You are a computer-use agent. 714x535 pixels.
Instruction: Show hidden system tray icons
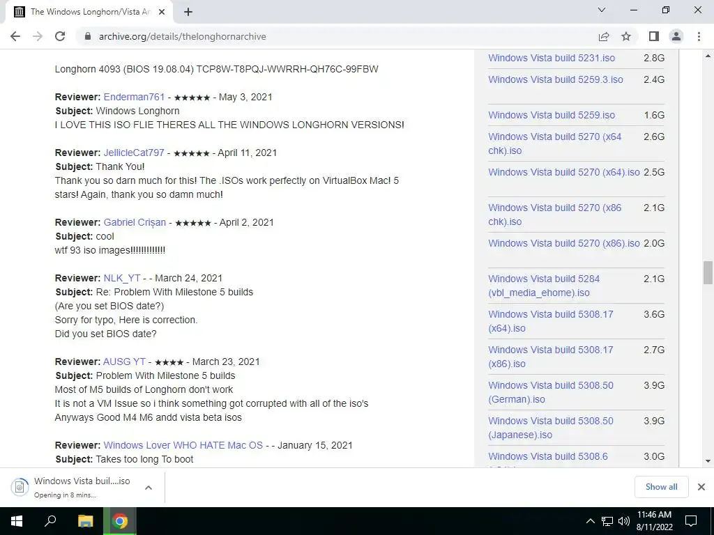[590, 521]
